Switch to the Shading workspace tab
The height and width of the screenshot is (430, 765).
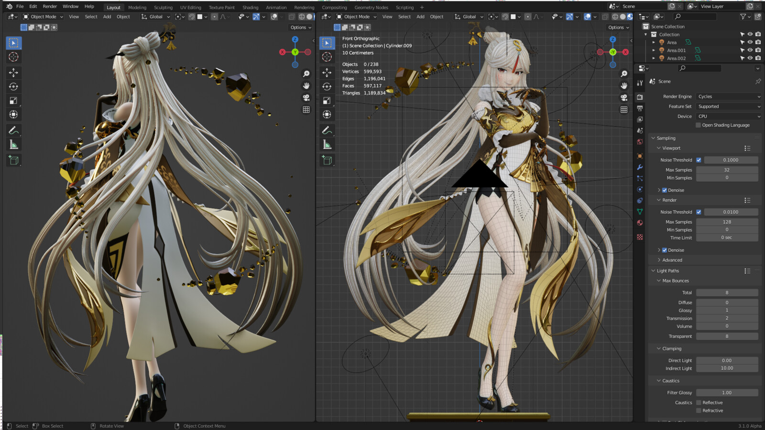click(250, 8)
